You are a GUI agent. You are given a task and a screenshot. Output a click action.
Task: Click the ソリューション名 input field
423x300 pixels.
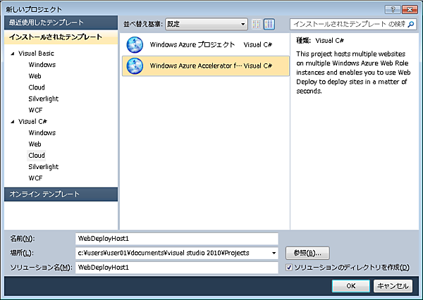click(177, 268)
